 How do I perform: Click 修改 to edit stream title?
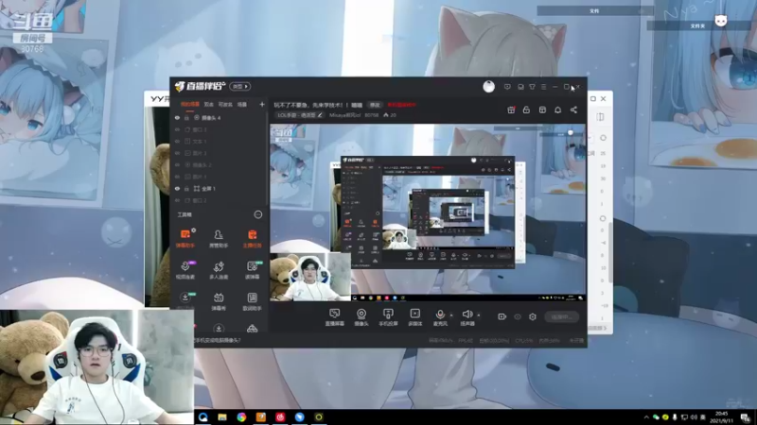375,105
